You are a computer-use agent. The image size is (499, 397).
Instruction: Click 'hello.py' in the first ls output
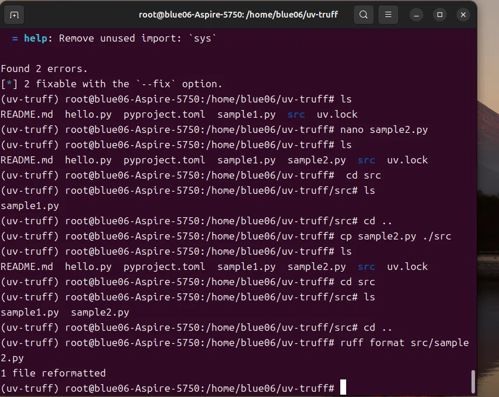click(x=88, y=115)
